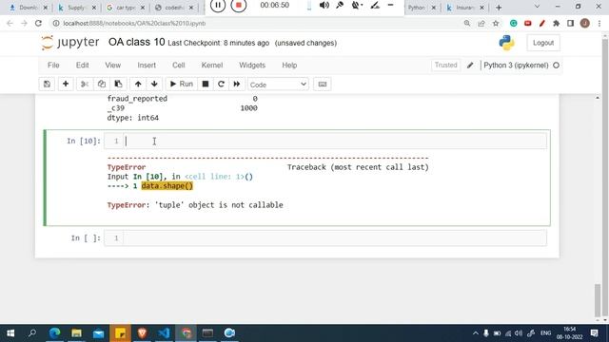This screenshot has width=609, height=342.
Task: Restart kernel and run all cells icon
Action: click(237, 85)
